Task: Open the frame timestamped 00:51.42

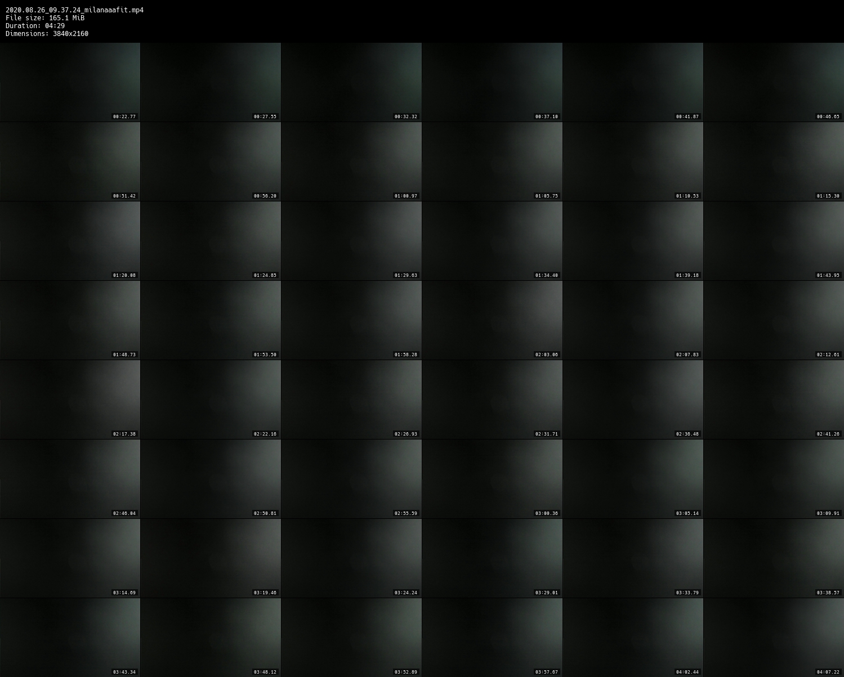Action: pyautogui.click(x=70, y=162)
